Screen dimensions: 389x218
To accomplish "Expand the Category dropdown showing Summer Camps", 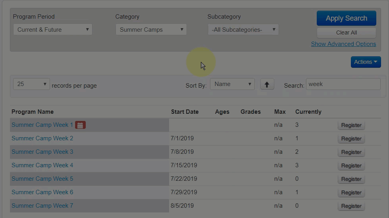I will coord(151,30).
